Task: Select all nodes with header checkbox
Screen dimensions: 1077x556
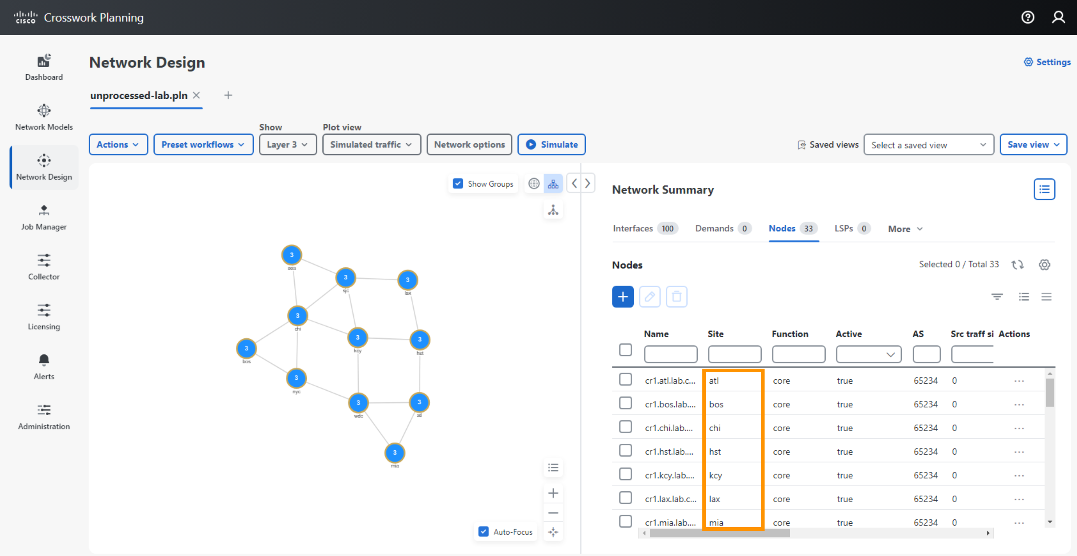Action: point(625,350)
